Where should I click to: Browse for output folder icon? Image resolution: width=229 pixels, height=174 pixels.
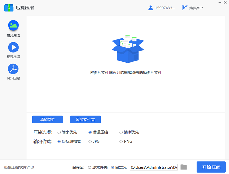[184, 167]
